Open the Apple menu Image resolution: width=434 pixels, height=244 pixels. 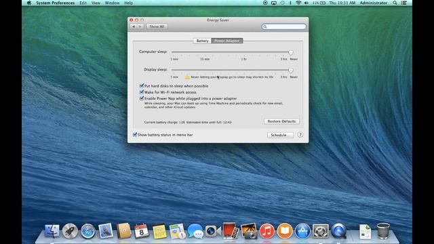point(29,3)
